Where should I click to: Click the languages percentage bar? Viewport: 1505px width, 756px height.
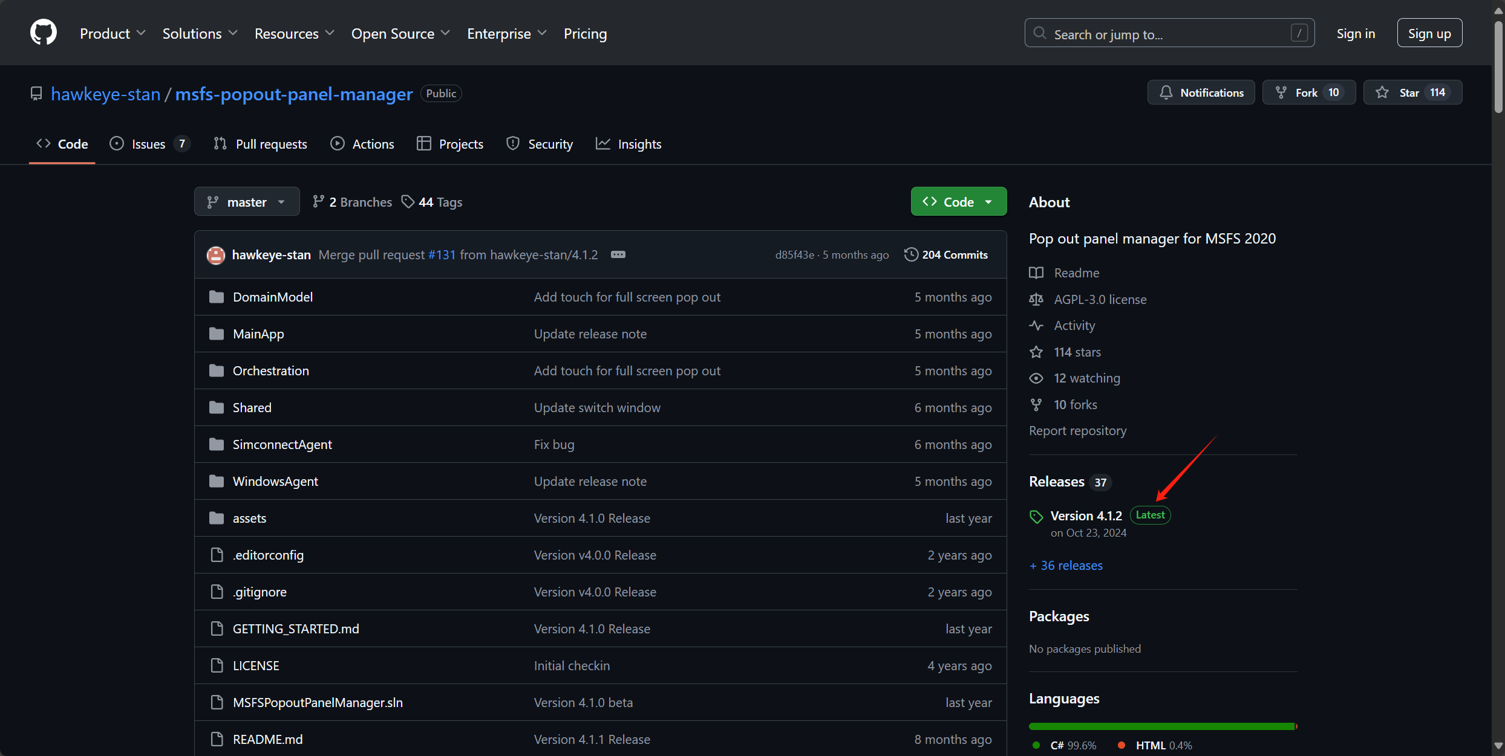click(1163, 726)
